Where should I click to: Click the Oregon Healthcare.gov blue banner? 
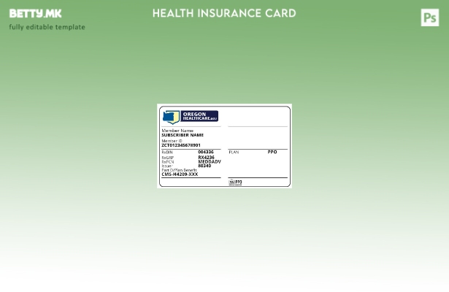pyautogui.click(x=199, y=117)
